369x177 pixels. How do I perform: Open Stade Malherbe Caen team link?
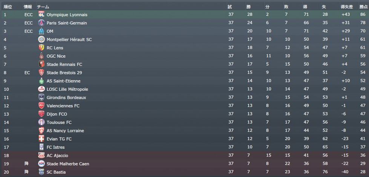(x=68, y=164)
